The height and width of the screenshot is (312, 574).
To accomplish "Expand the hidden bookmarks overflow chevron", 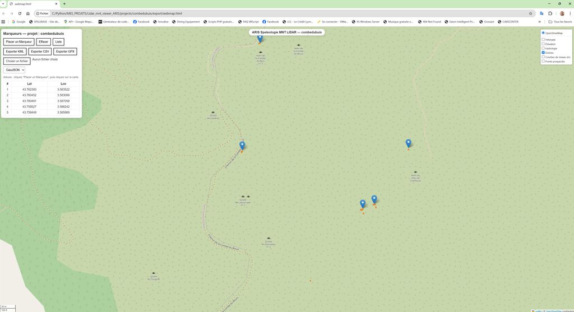I will coord(539,22).
